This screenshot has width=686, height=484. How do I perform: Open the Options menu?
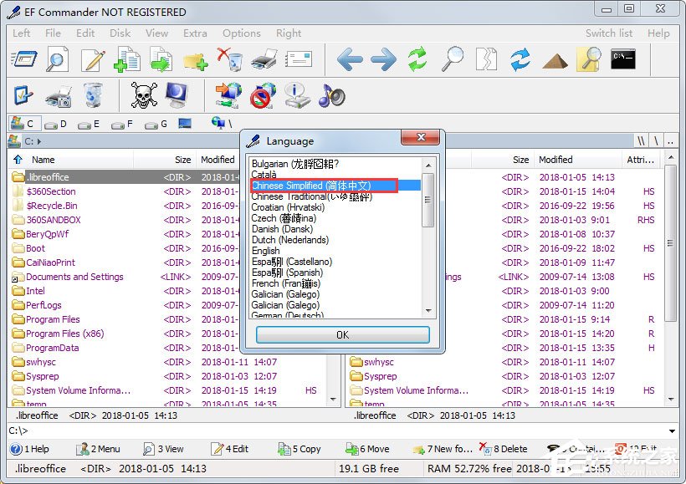(x=242, y=33)
